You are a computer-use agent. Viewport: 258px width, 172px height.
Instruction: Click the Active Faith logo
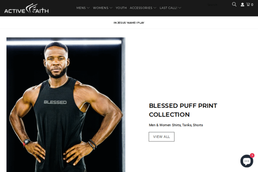coord(27,8)
